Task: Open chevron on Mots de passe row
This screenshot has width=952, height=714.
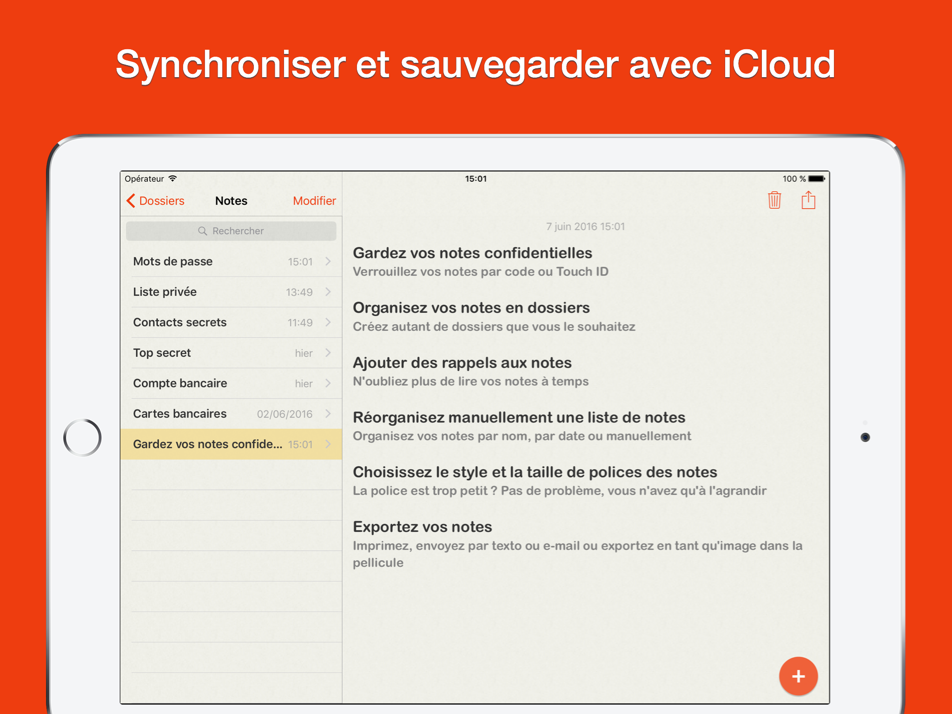Action: [328, 261]
